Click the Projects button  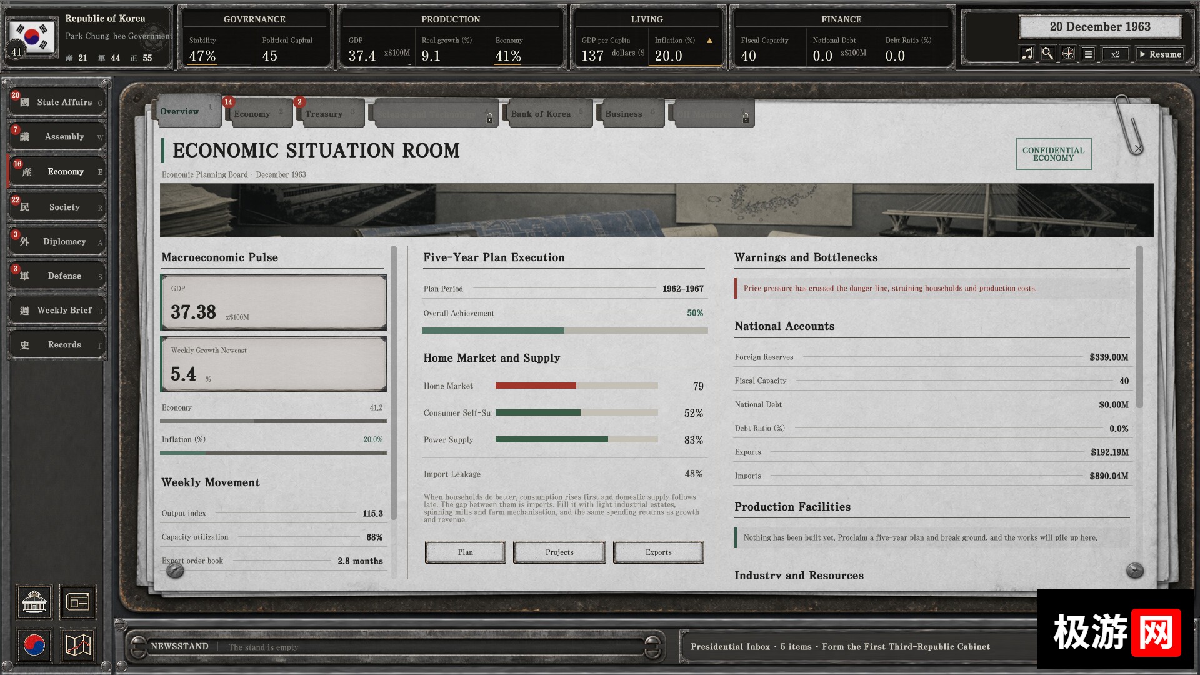(x=559, y=552)
